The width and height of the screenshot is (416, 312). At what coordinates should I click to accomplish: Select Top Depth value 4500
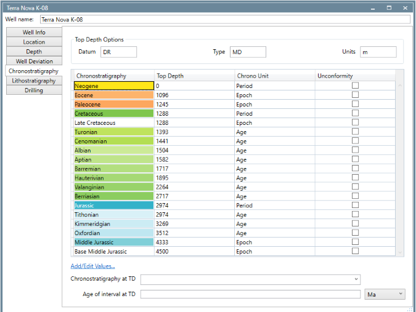(195, 251)
